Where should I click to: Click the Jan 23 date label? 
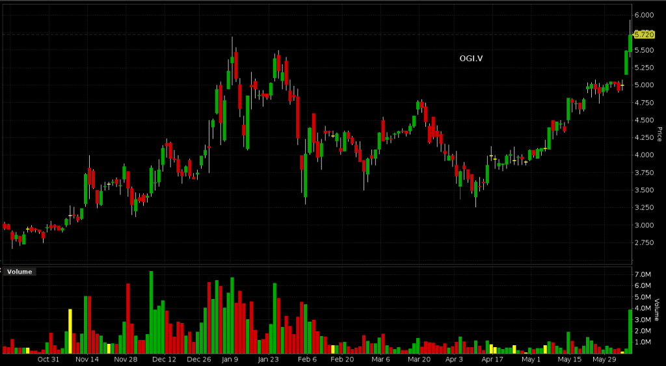269,359
